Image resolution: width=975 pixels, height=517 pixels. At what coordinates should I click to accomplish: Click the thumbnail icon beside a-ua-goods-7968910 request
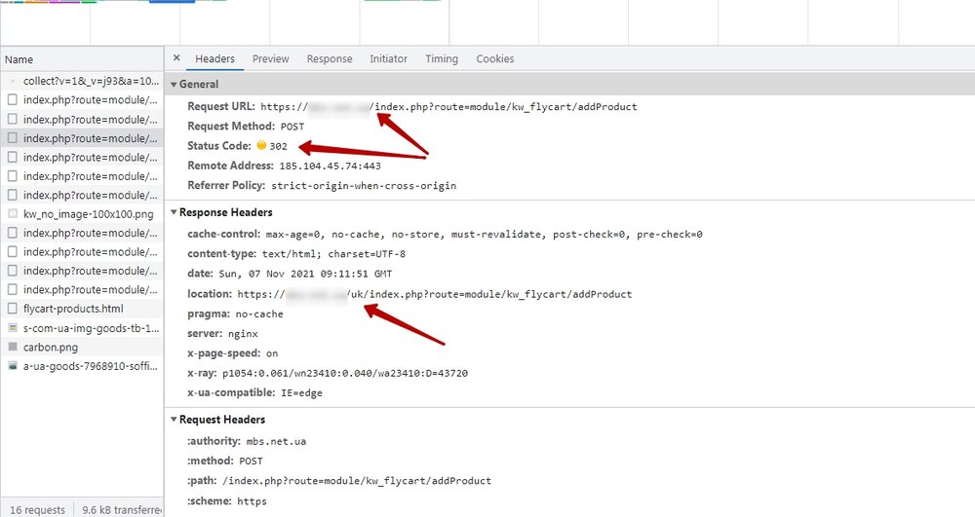pyautogui.click(x=12, y=366)
